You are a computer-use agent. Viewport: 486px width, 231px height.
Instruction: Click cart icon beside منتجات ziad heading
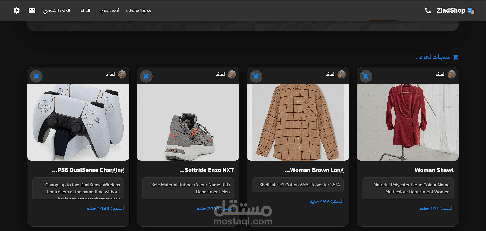pyautogui.click(x=456, y=57)
